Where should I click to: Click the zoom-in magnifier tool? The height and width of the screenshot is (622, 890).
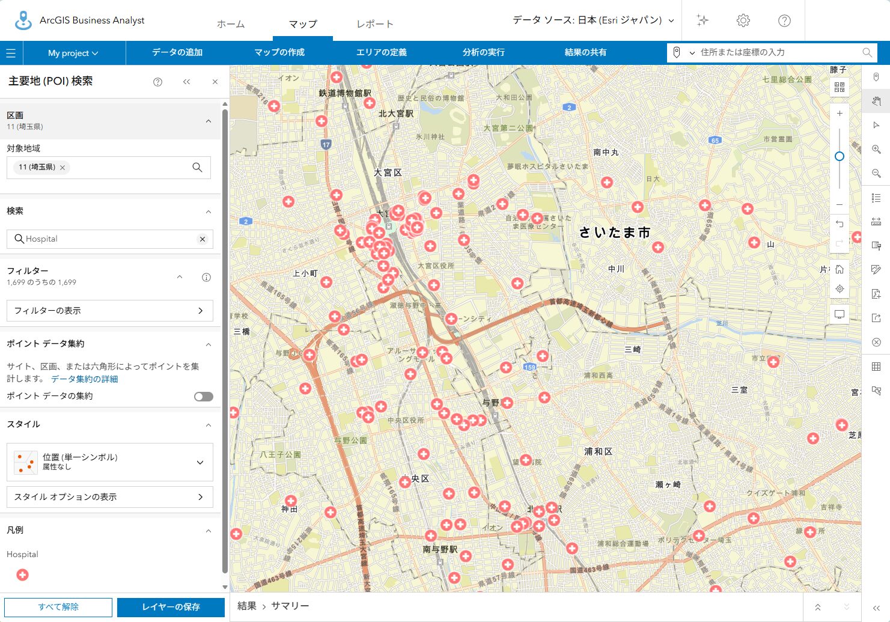coord(876,149)
